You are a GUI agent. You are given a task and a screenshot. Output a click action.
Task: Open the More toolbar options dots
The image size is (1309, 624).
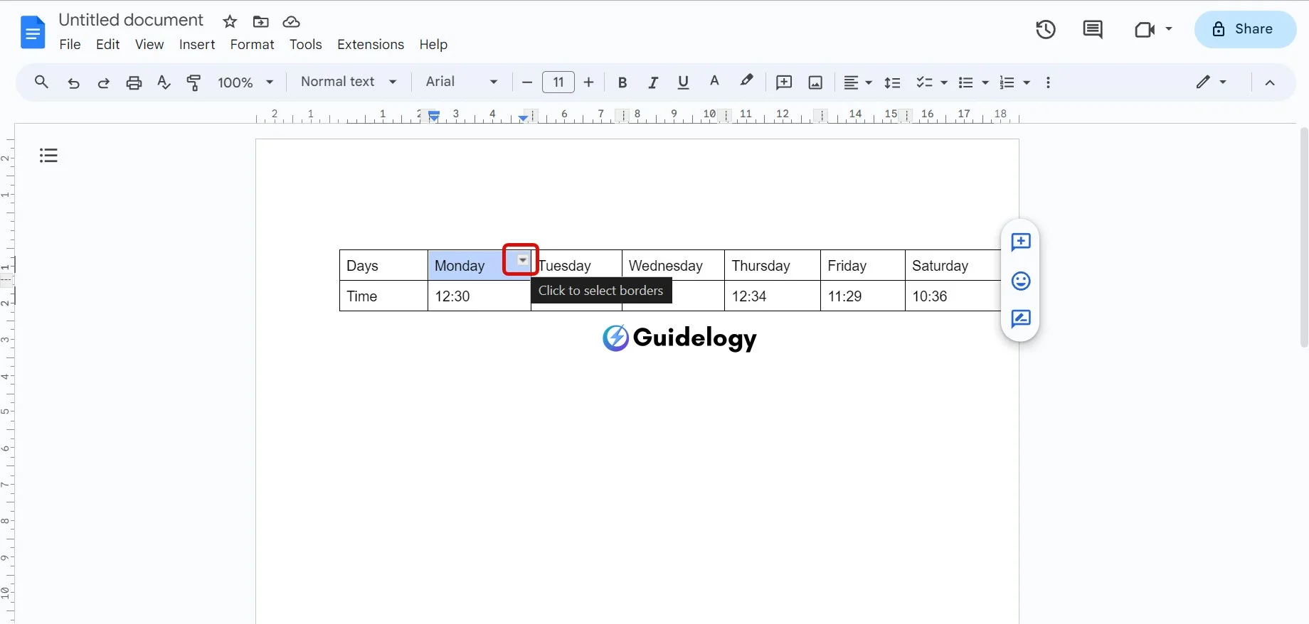pyautogui.click(x=1048, y=82)
